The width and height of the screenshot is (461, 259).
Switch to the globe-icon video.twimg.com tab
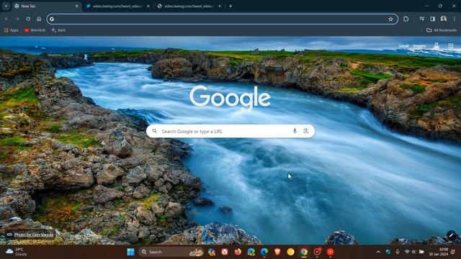point(189,6)
